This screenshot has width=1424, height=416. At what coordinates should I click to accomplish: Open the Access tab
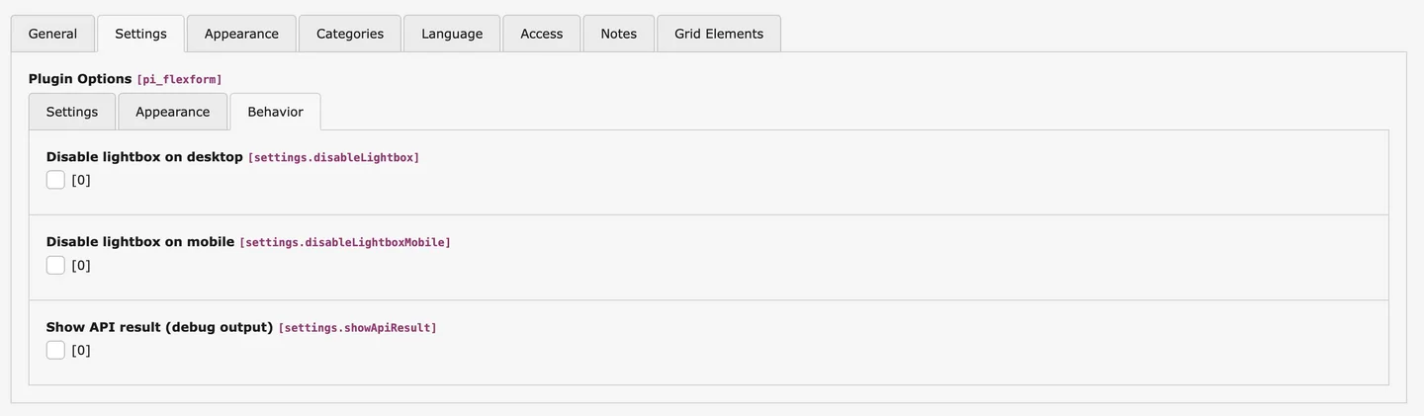pyautogui.click(x=541, y=34)
